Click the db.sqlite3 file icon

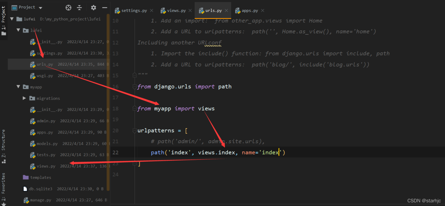pyautogui.click(x=25, y=189)
